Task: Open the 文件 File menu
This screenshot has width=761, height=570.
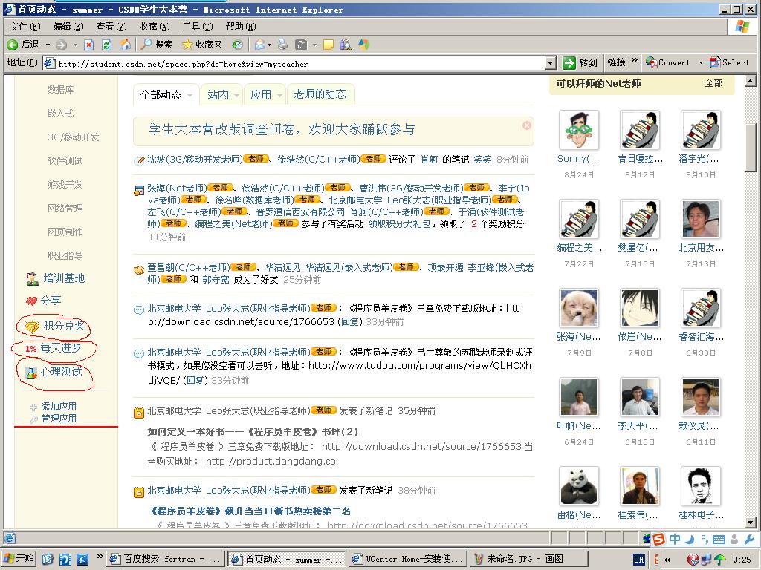Action: tap(25, 27)
